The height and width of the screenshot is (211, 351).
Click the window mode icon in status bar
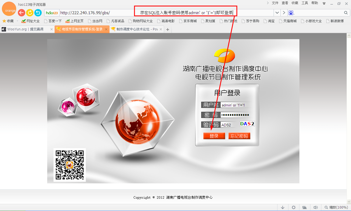point(304,207)
